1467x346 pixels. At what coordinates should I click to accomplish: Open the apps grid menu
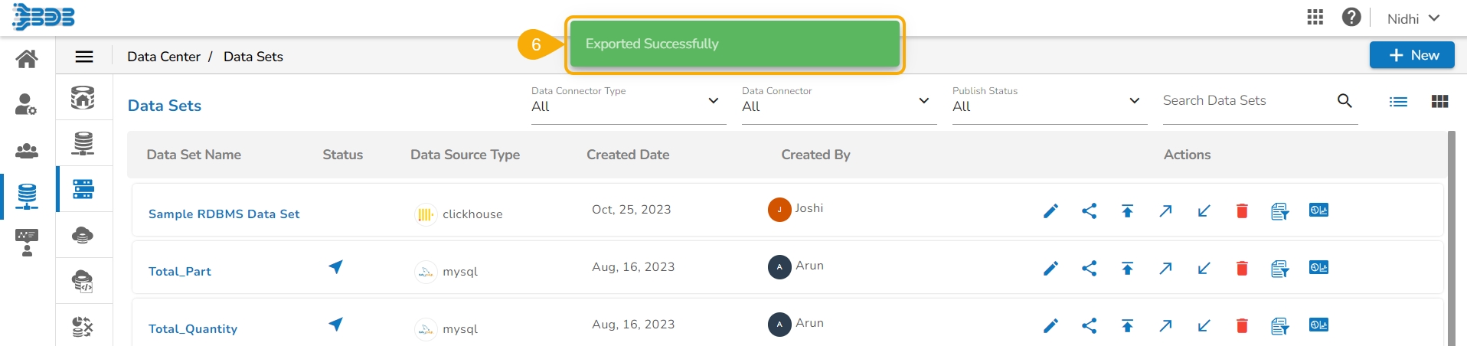coord(1315,17)
